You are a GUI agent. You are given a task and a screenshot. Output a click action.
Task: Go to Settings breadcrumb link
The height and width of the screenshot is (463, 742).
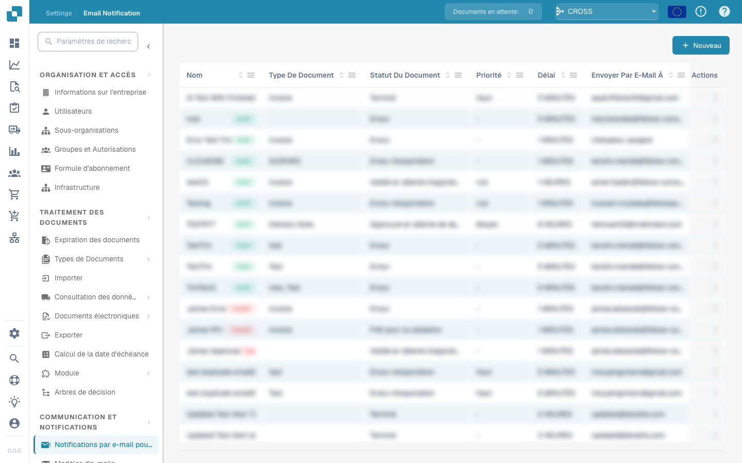[59, 13]
